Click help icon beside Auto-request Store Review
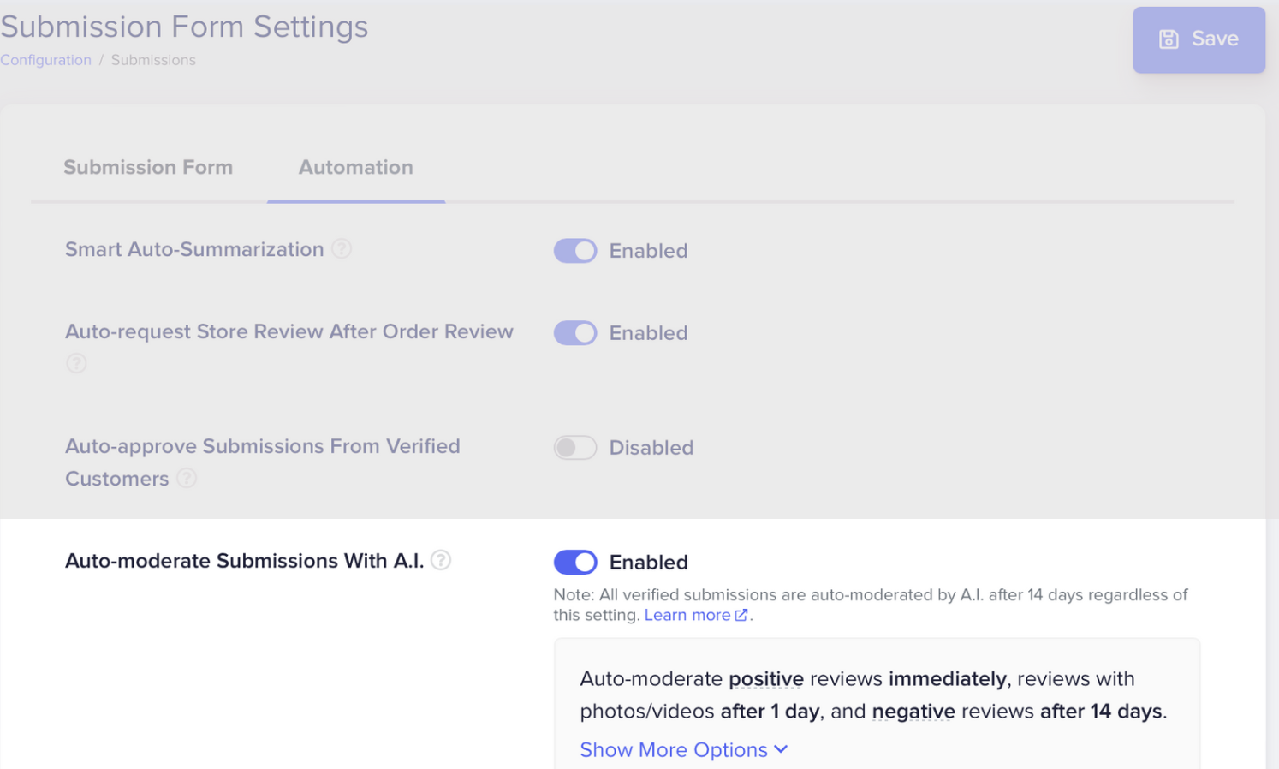The width and height of the screenshot is (1279, 769). click(76, 363)
